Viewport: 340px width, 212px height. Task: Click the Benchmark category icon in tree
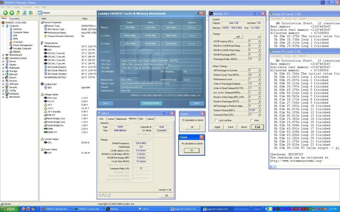tap(7, 97)
